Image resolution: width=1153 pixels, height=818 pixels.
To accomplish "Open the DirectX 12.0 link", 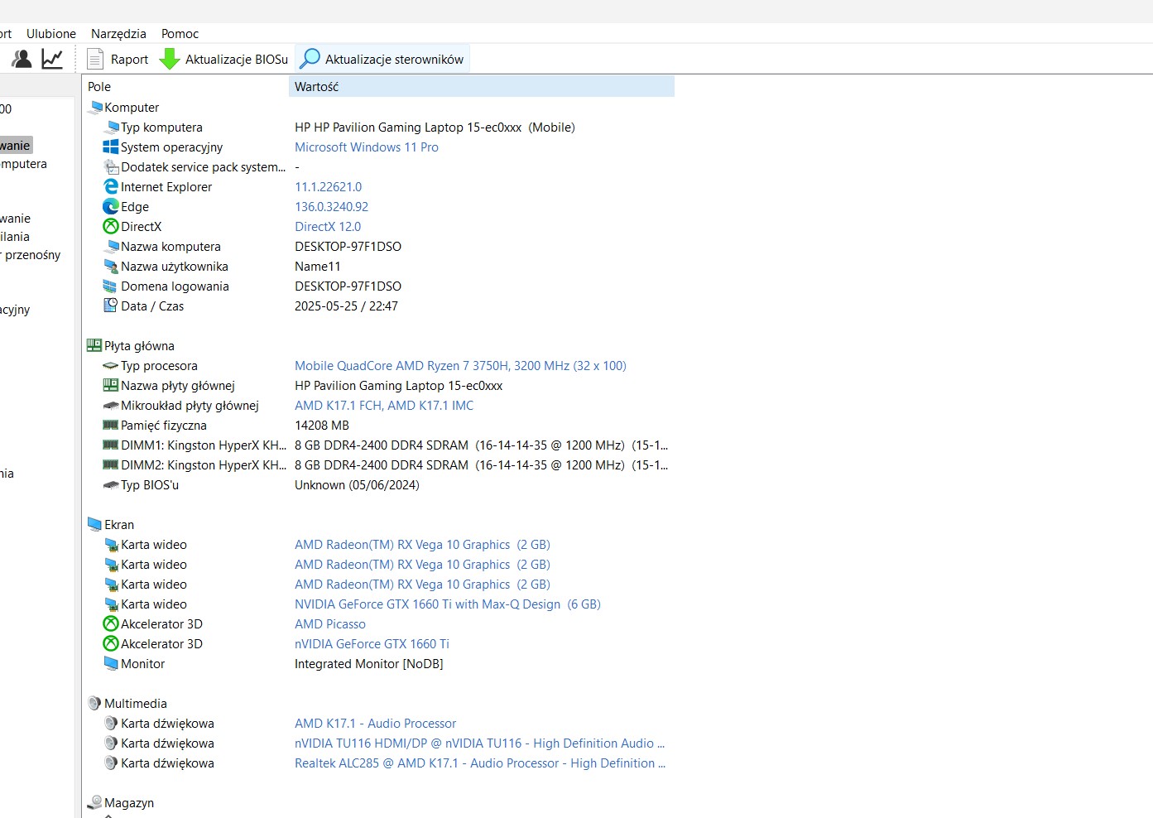I will [x=328, y=227].
